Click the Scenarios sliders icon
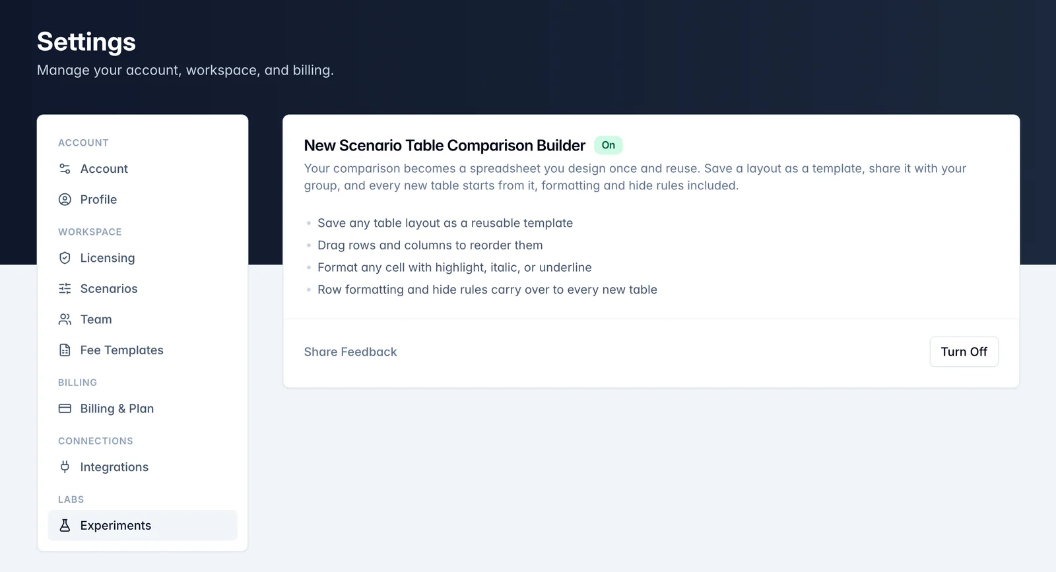Viewport: 1056px width, 572px height. [x=65, y=288]
